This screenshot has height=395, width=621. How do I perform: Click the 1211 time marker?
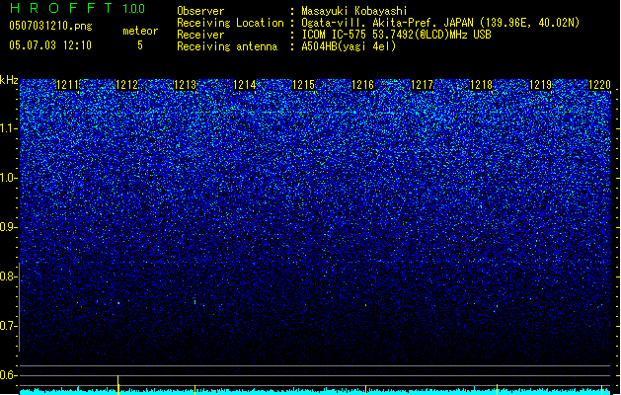click(68, 85)
